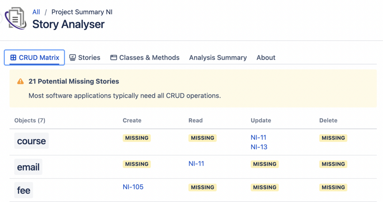
Task: View the About tab
Action: [266, 57]
